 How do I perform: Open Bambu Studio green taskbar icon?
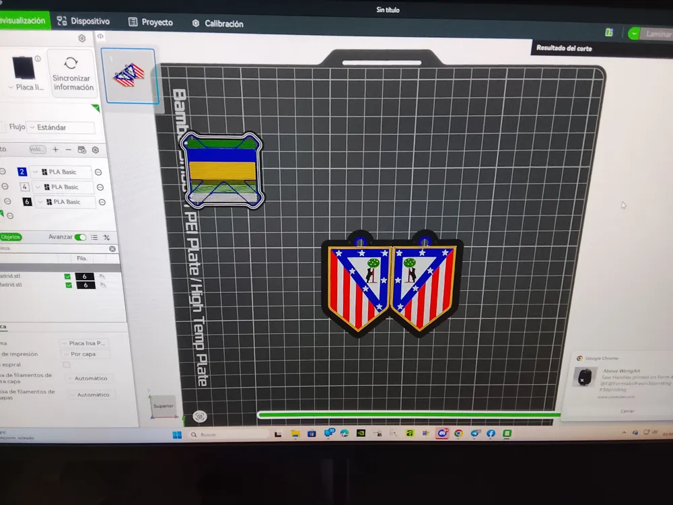(507, 433)
